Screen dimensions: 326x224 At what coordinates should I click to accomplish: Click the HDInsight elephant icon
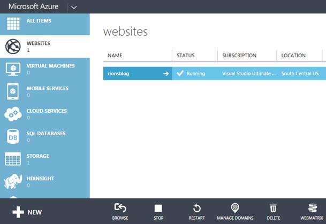(13, 181)
